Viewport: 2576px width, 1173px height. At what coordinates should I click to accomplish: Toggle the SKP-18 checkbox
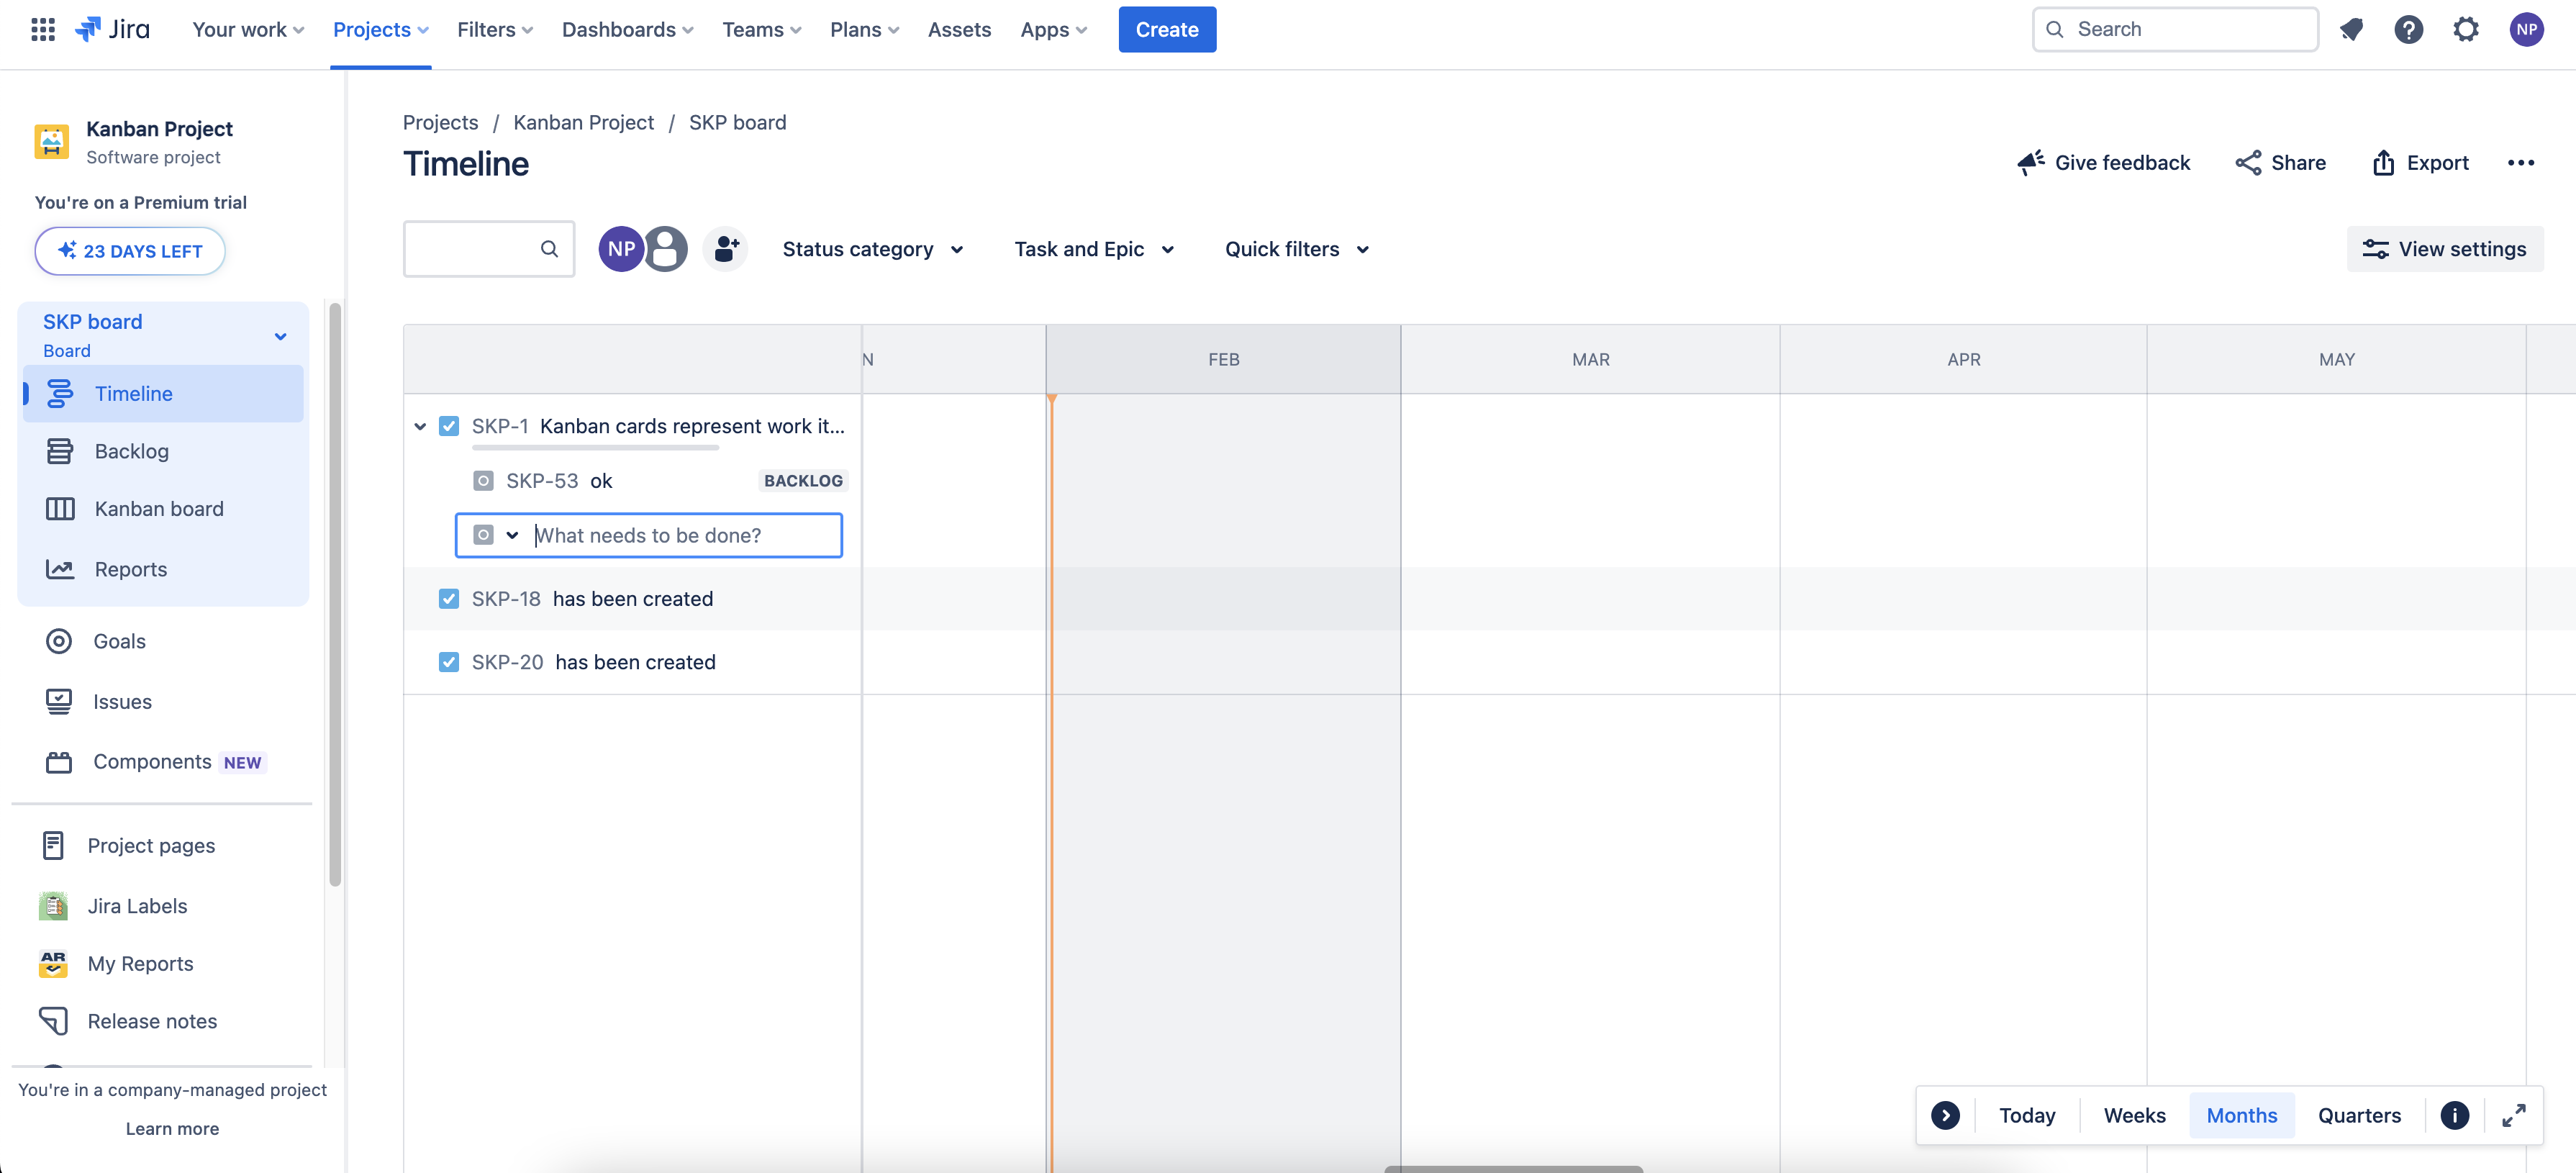click(x=449, y=599)
